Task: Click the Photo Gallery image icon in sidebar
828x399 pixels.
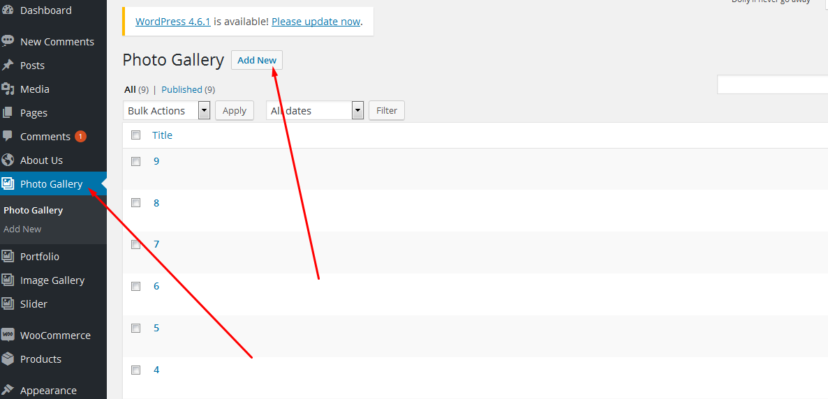Action: coord(8,183)
